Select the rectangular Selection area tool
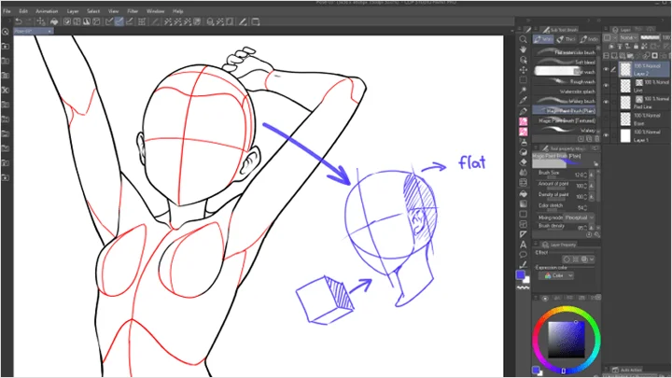 [524, 79]
